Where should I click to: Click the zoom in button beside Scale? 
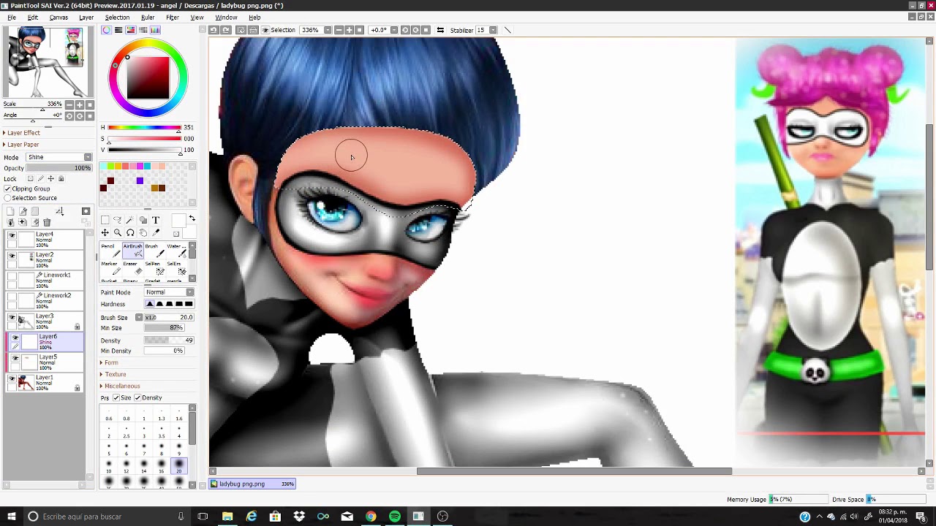pos(80,104)
